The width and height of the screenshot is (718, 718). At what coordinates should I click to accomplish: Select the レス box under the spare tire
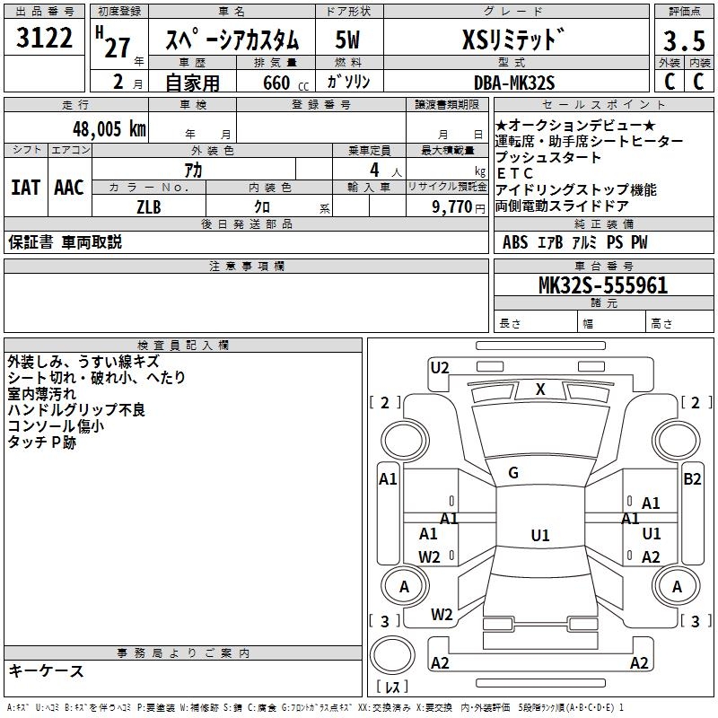[392, 687]
